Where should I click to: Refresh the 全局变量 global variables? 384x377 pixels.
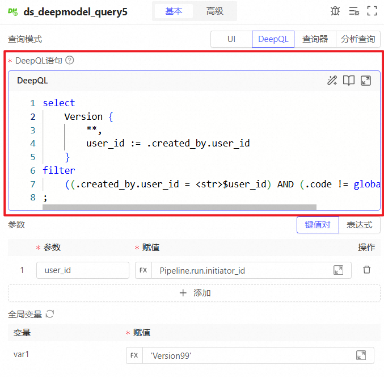(x=49, y=314)
